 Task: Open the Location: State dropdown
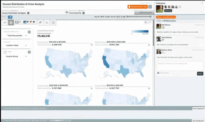[16, 45]
